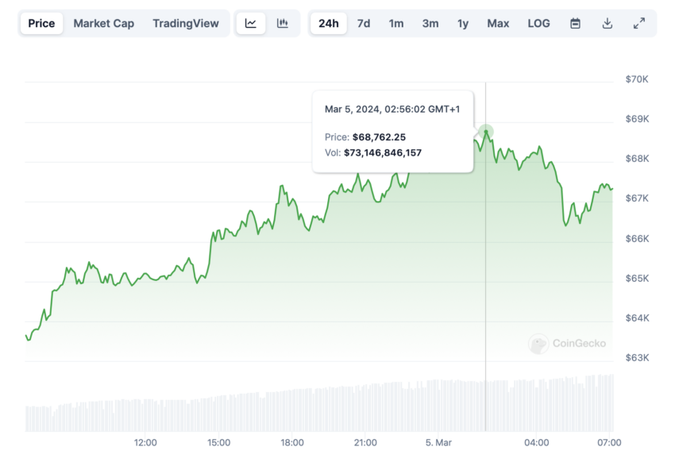Set chart range to 7d
Viewport: 675px width, 466px height.
point(364,23)
